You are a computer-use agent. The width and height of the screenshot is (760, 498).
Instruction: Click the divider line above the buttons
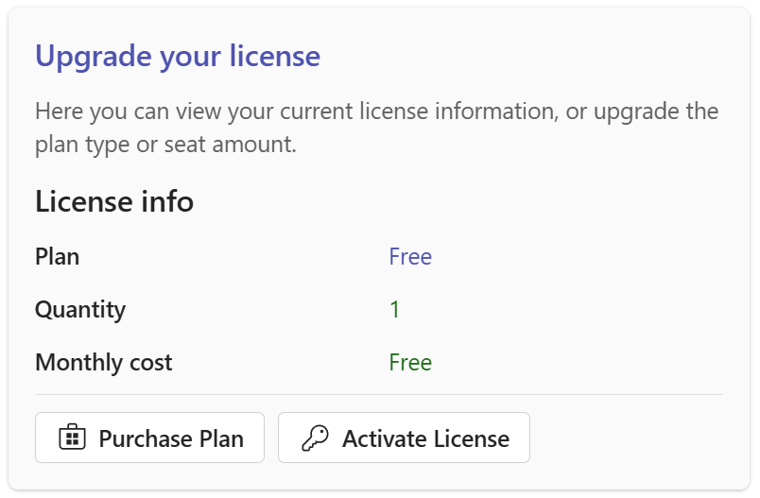pyautogui.click(x=378, y=394)
